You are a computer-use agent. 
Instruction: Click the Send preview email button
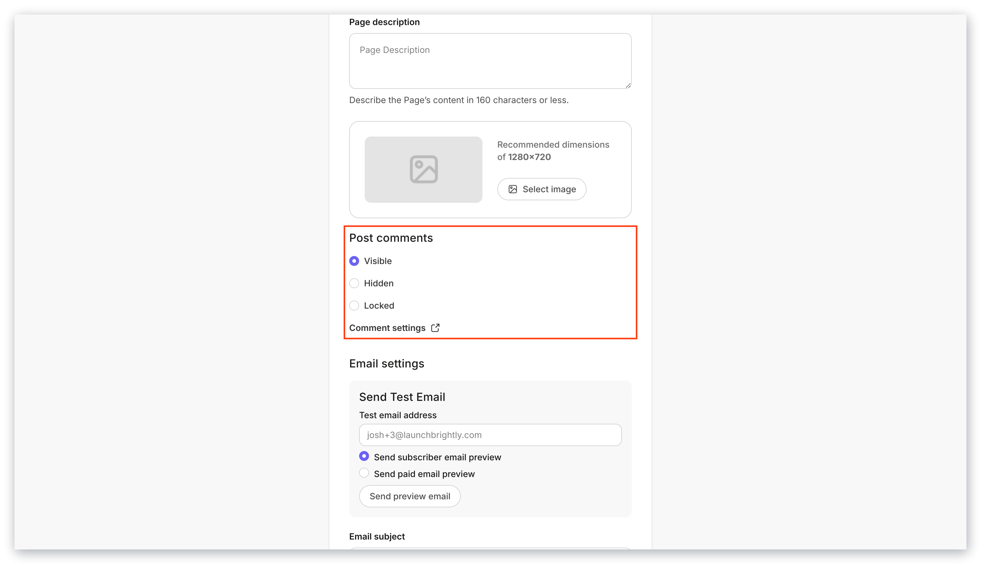coord(409,496)
